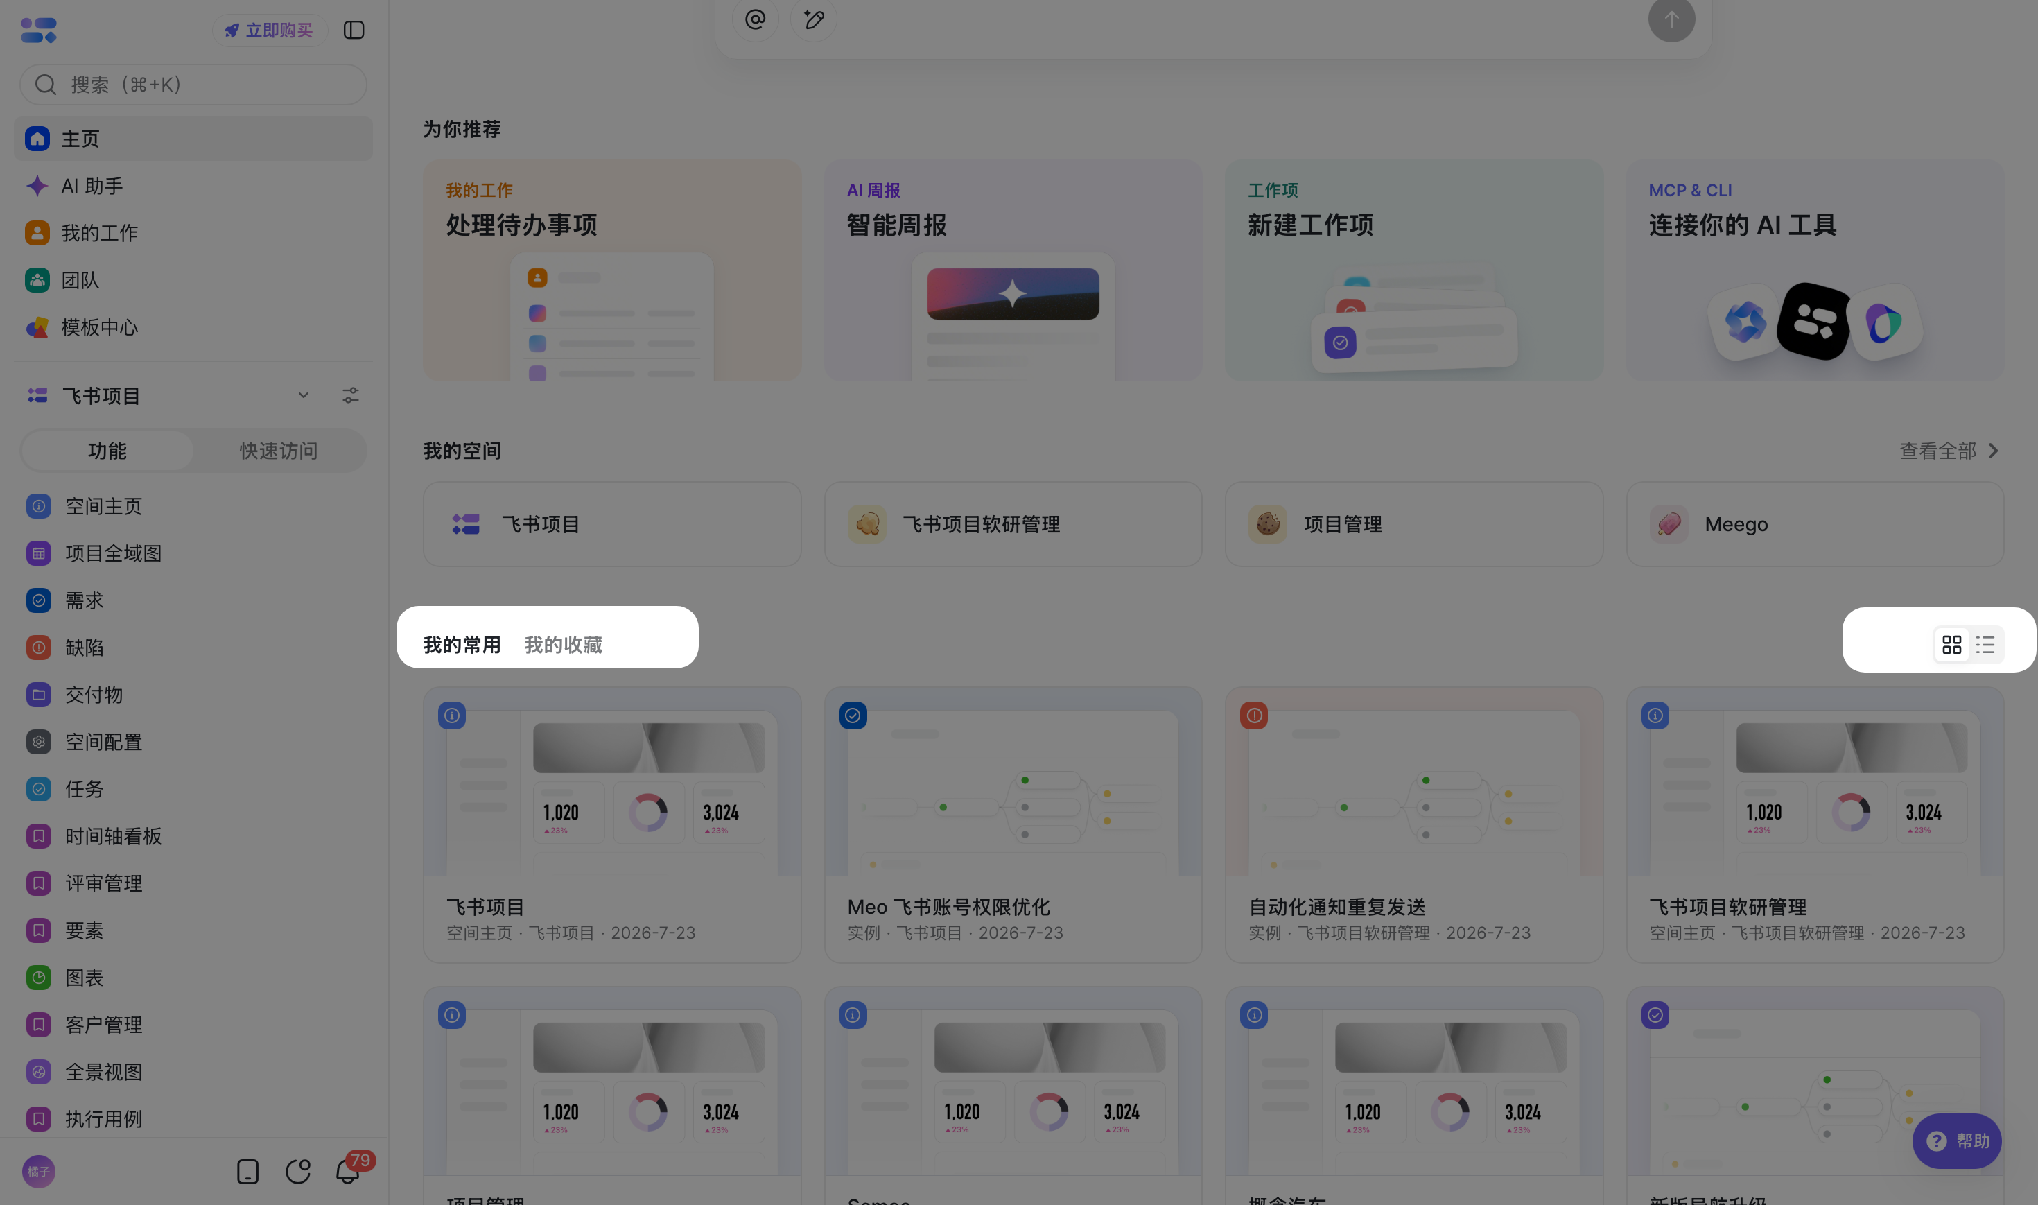The height and width of the screenshot is (1205, 2038).
Task: Open 交付物 in function list
Action: (x=193, y=694)
